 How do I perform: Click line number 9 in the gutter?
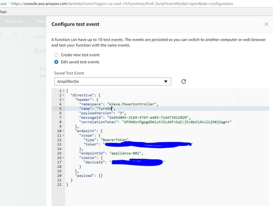(x=60, y=126)
